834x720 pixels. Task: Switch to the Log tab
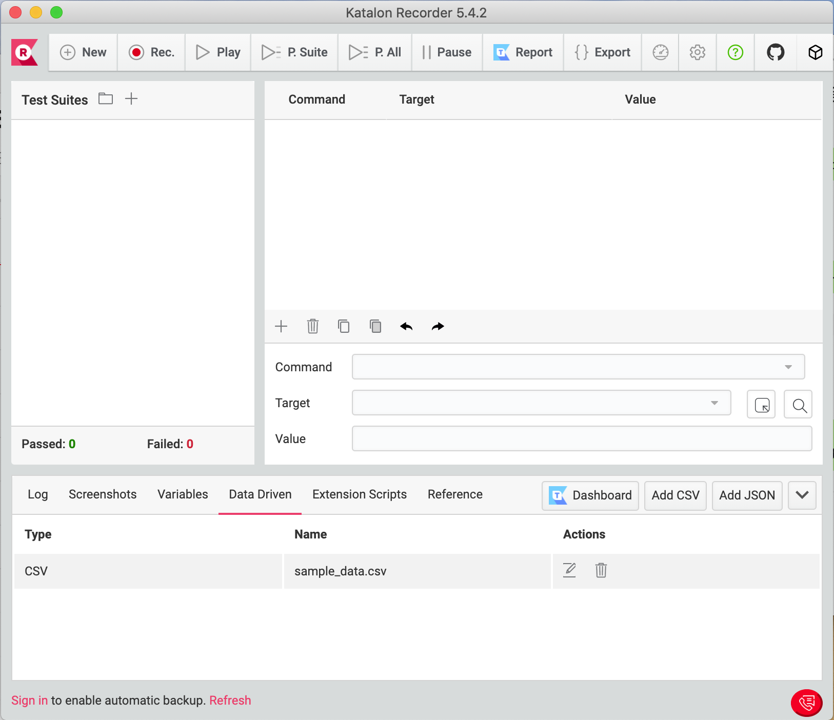click(38, 494)
